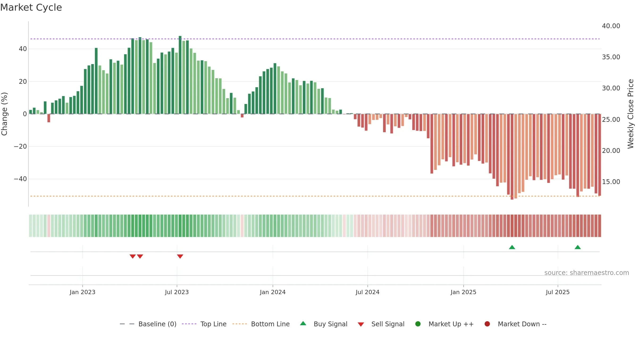Screen dimensions: 638x359
Task: Click the 15.00 right axis value
Action: coord(611,182)
